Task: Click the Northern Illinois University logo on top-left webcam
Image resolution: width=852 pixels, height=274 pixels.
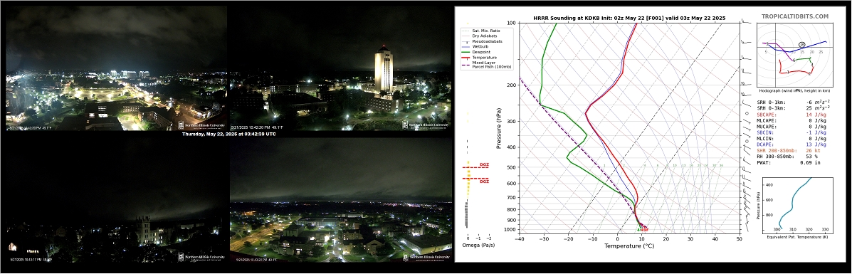Action: (x=201, y=125)
